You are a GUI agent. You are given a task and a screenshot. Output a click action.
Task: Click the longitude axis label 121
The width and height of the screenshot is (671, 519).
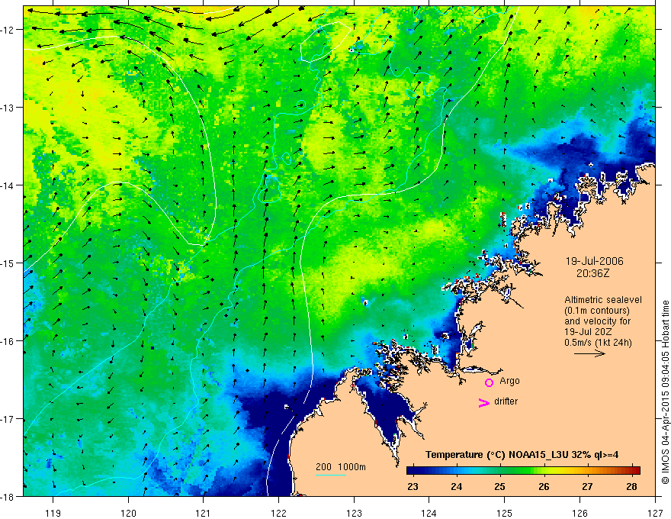(x=204, y=514)
